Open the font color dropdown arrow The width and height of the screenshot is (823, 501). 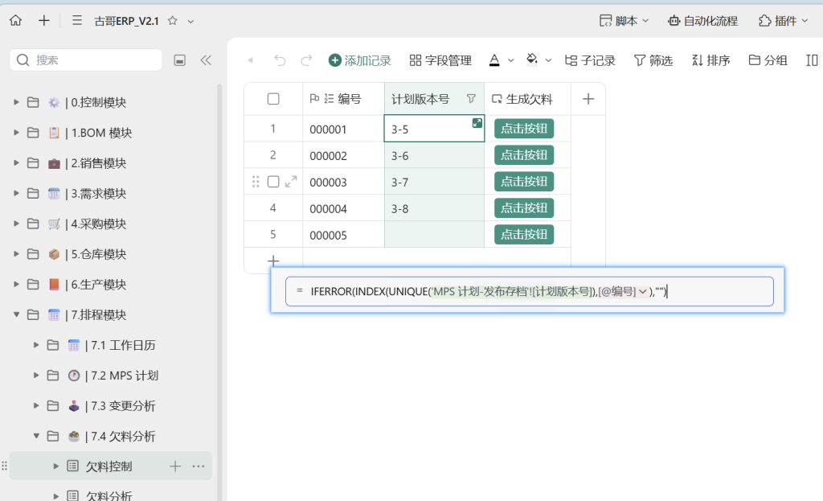pyautogui.click(x=510, y=60)
